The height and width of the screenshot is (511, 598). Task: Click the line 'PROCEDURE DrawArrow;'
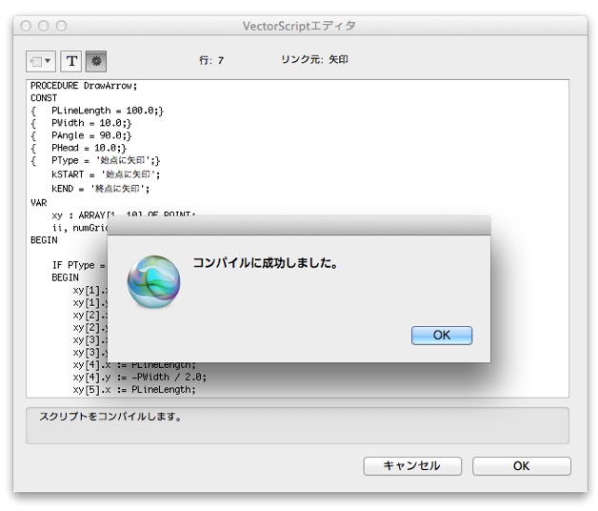84,86
